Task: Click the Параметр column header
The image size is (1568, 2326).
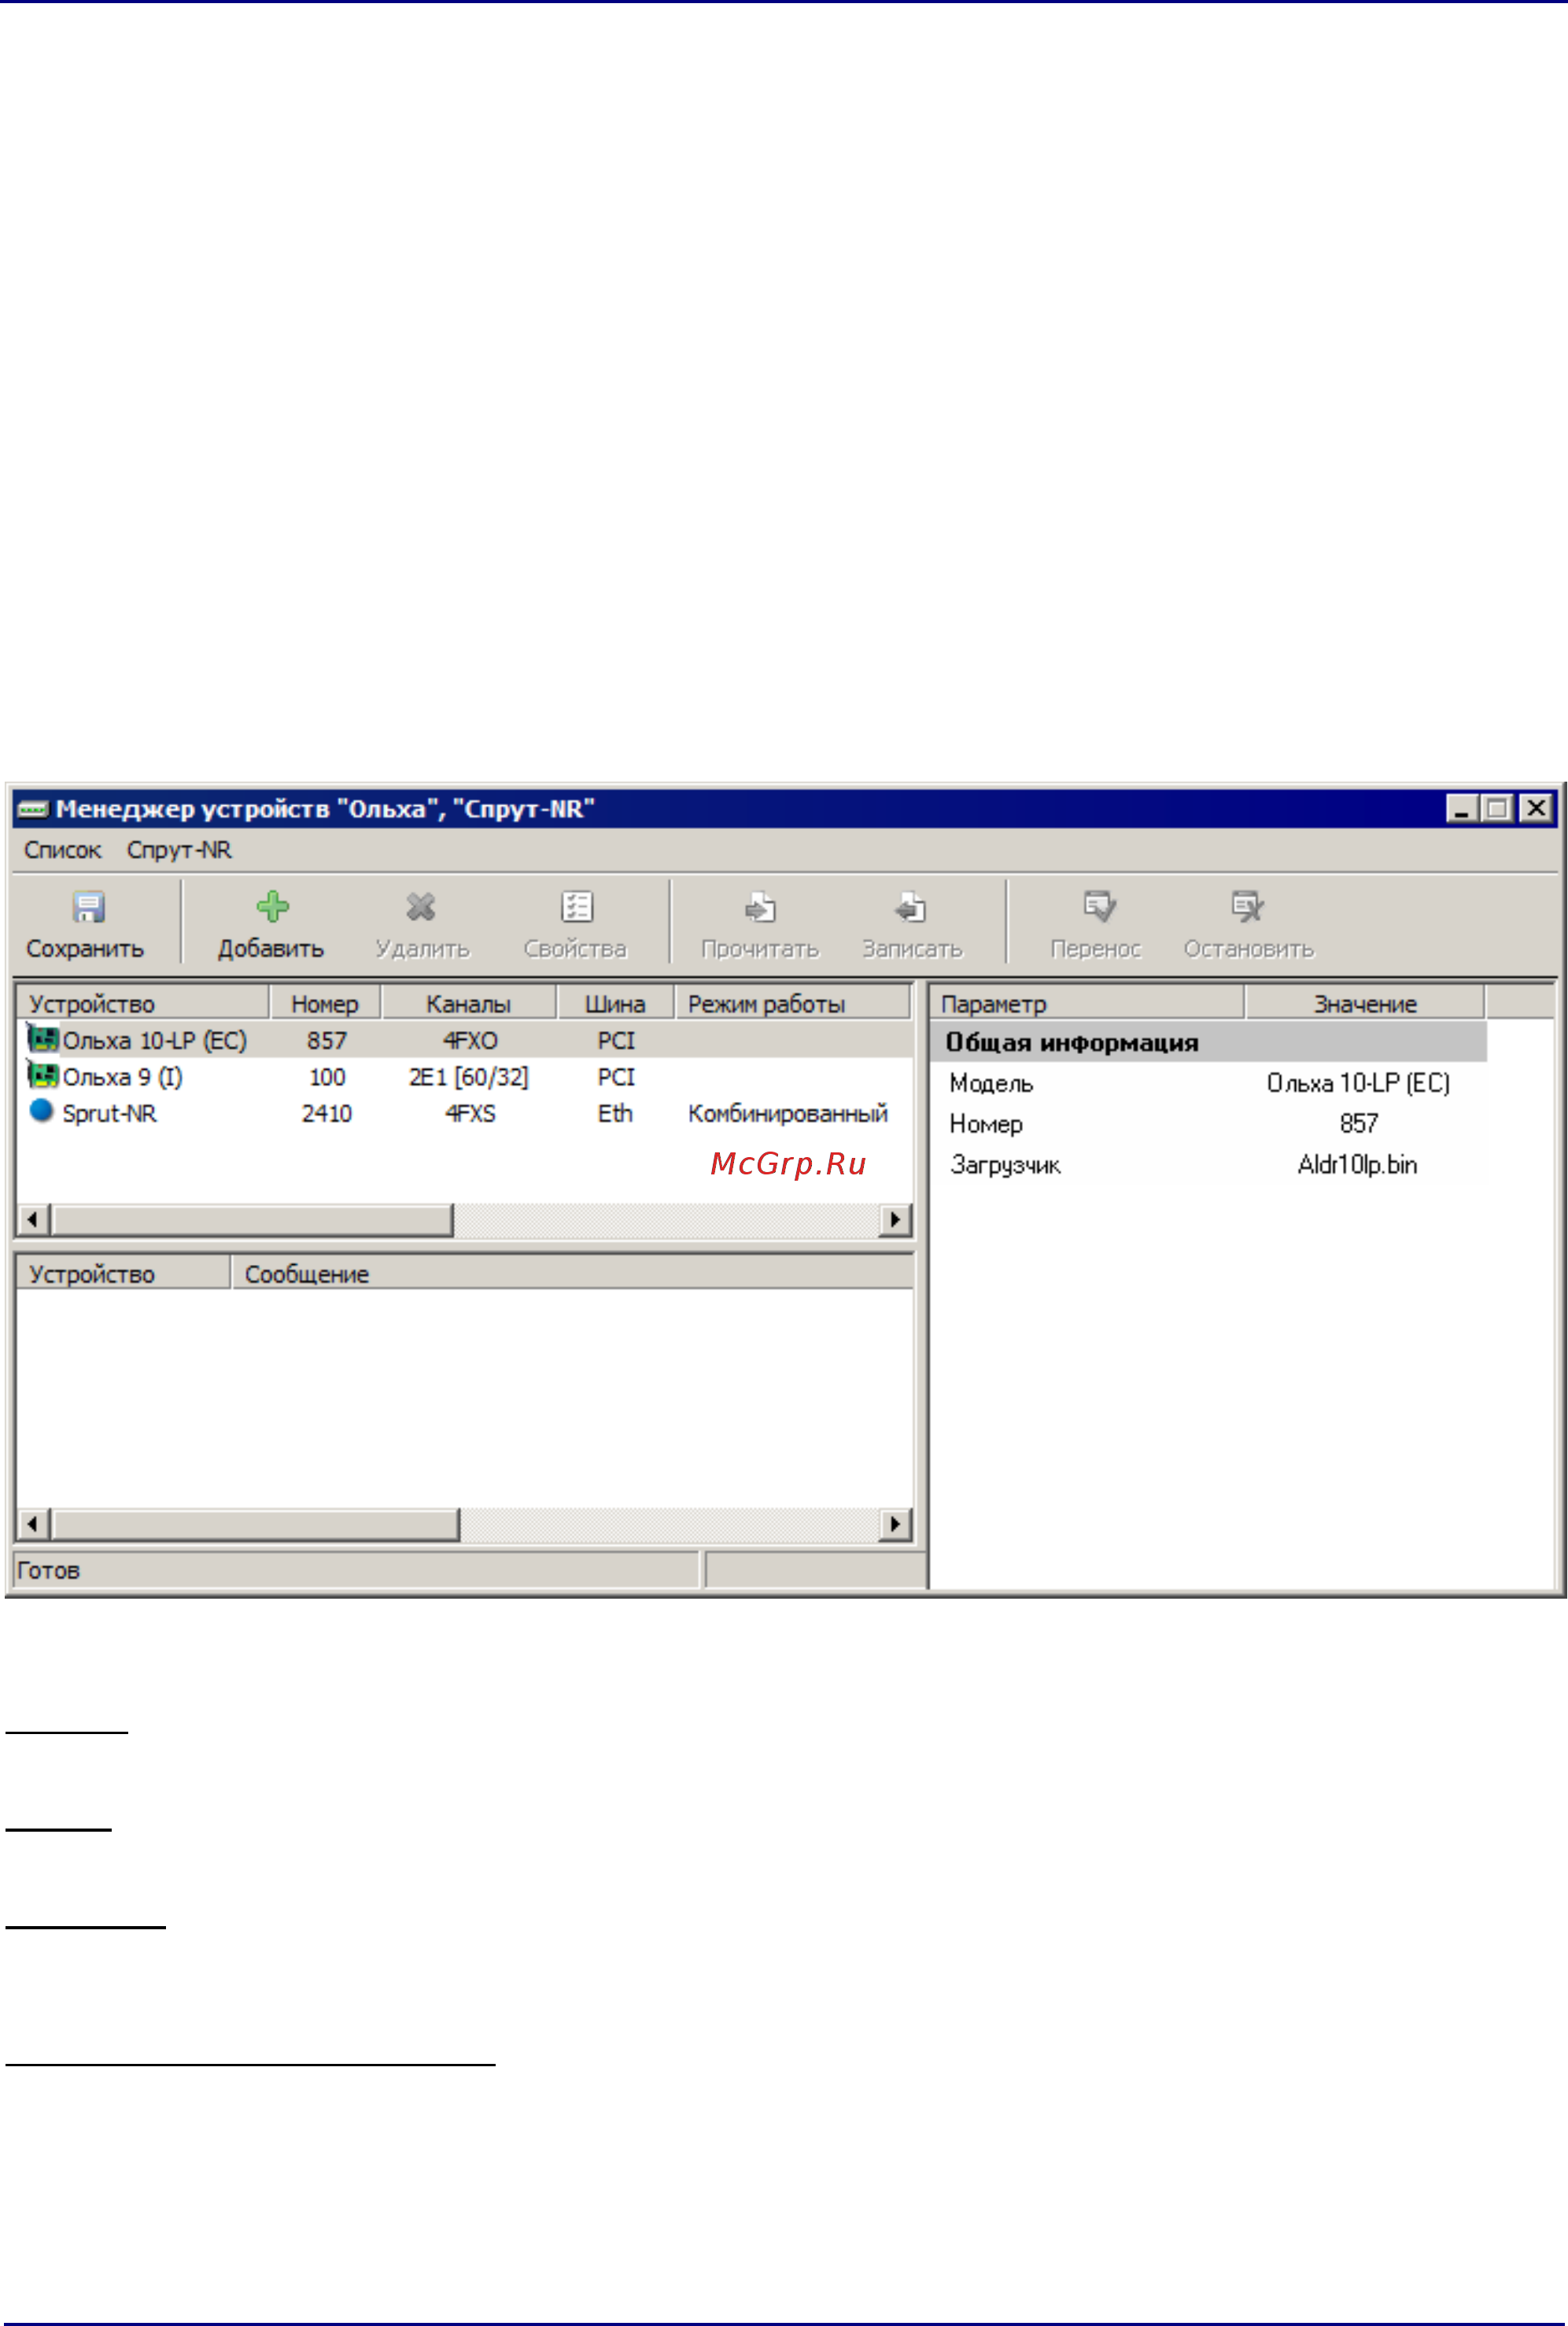Action: (x=1087, y=1004)
